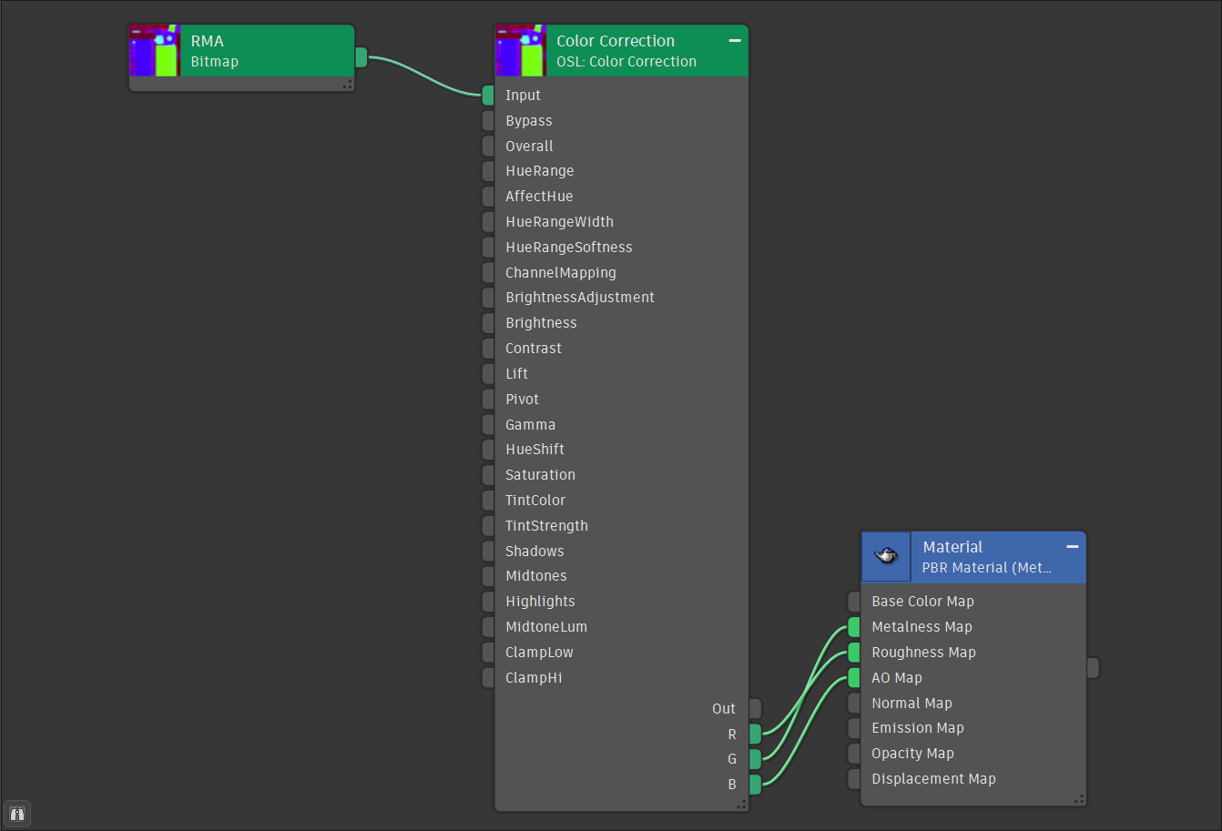Image resolution: width=1222 pixels, height=831 pixels.
Task: Click the Saturation parameter label
Action: (541, 474)
